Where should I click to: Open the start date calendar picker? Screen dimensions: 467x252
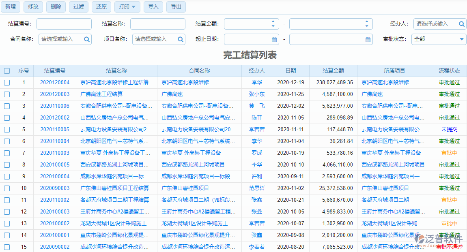coord(274,40)
